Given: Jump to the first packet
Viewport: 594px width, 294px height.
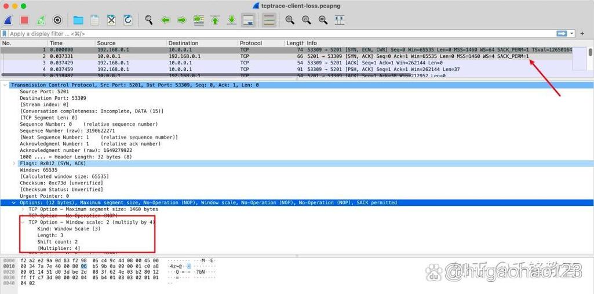Looking at the screenshot, I should click(x=215, y=20).
